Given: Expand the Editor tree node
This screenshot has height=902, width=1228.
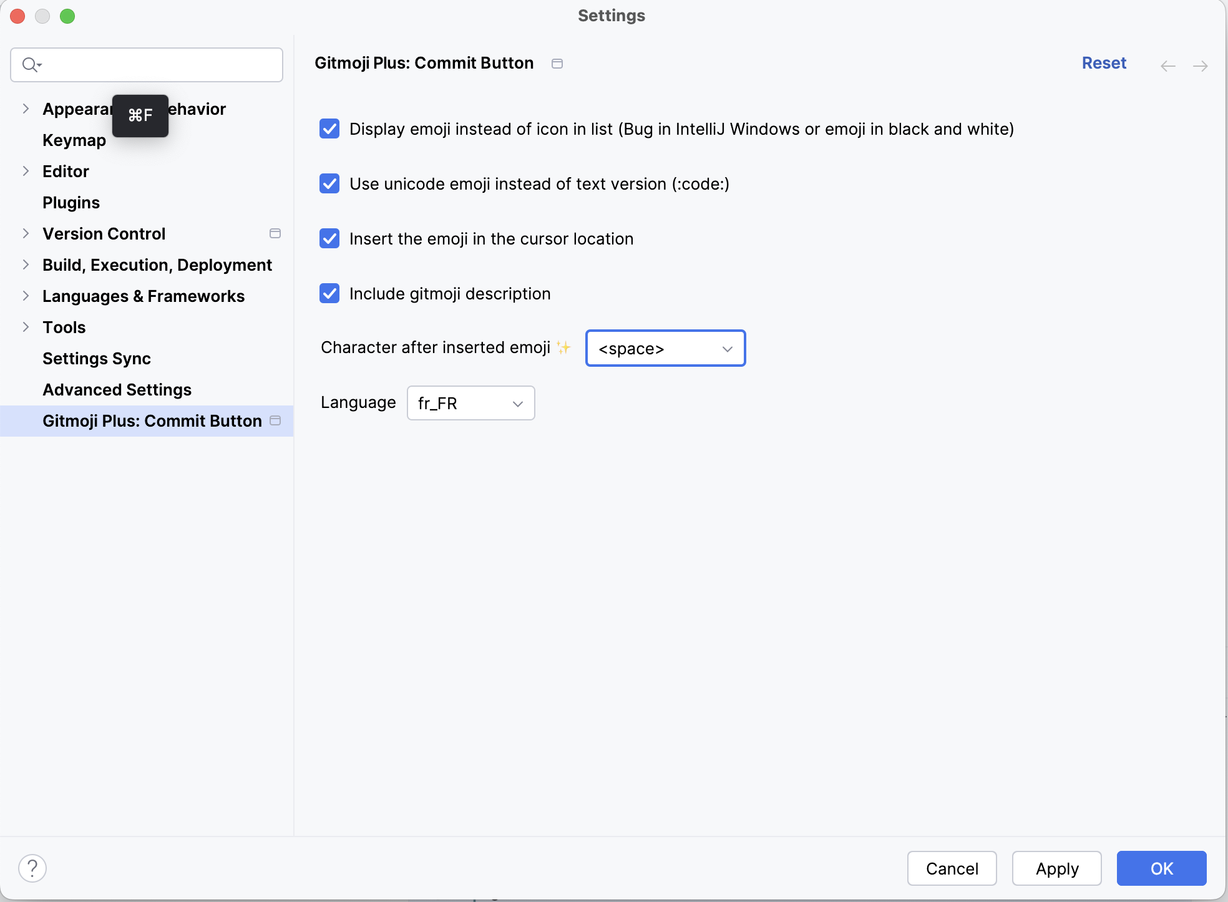Looking at the screenshot, I should tap(26, 171).
